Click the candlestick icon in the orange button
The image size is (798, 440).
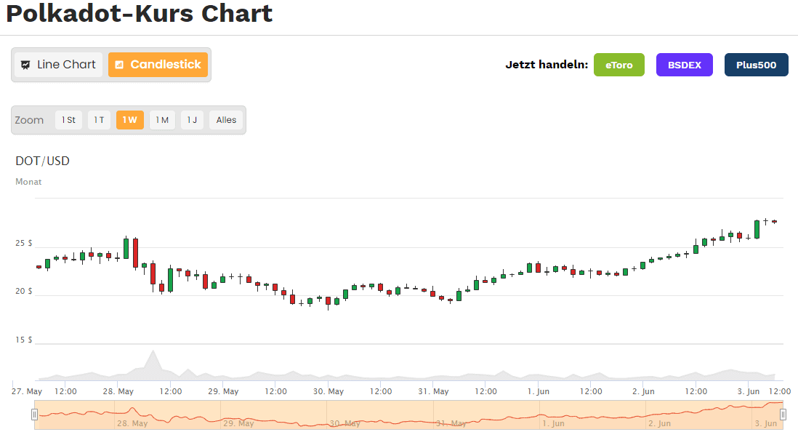[119, 65]
